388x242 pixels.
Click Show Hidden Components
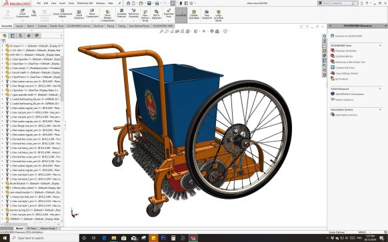coord(107,16)
